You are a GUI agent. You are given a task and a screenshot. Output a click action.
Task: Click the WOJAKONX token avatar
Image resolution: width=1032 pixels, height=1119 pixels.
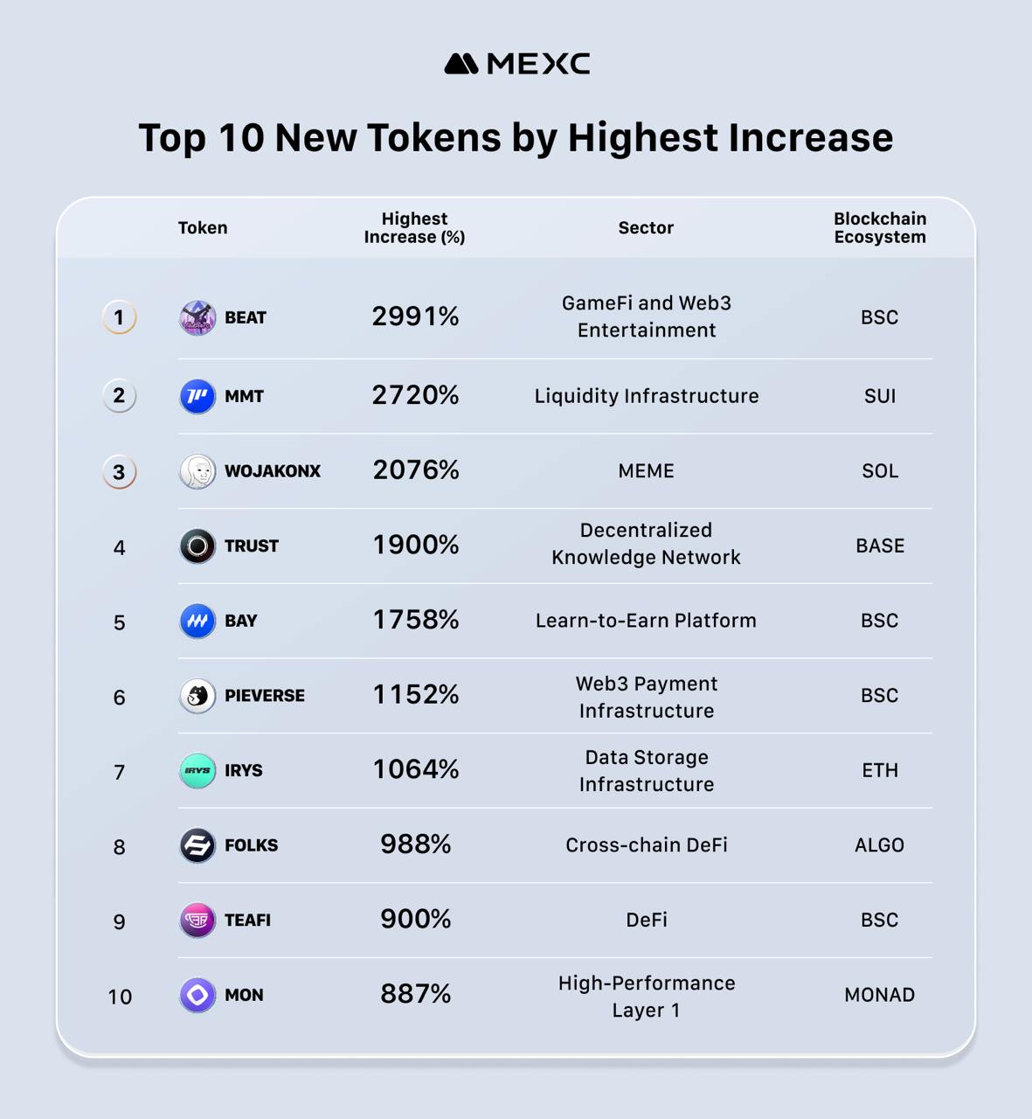(197, 471)
